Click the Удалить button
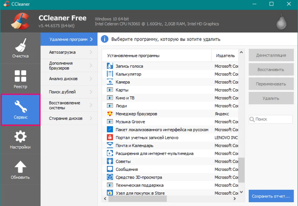The image size is (298, 206). point(271,98)
